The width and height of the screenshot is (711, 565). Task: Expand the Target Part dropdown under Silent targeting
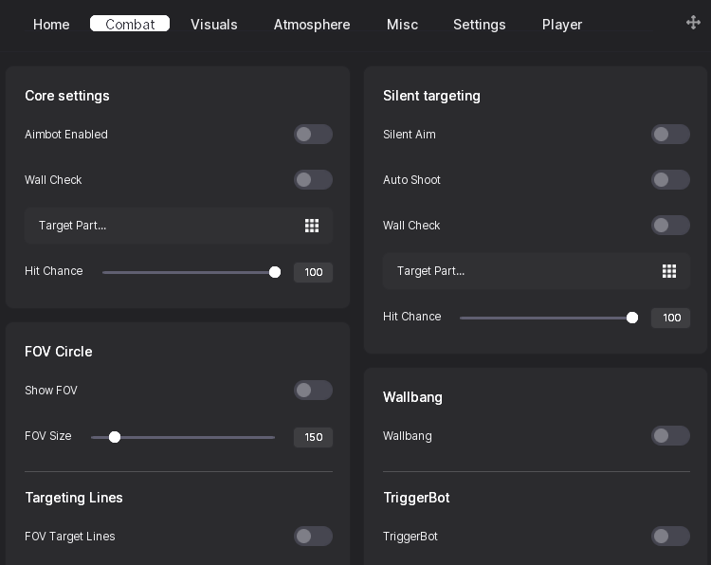point(537,271)
